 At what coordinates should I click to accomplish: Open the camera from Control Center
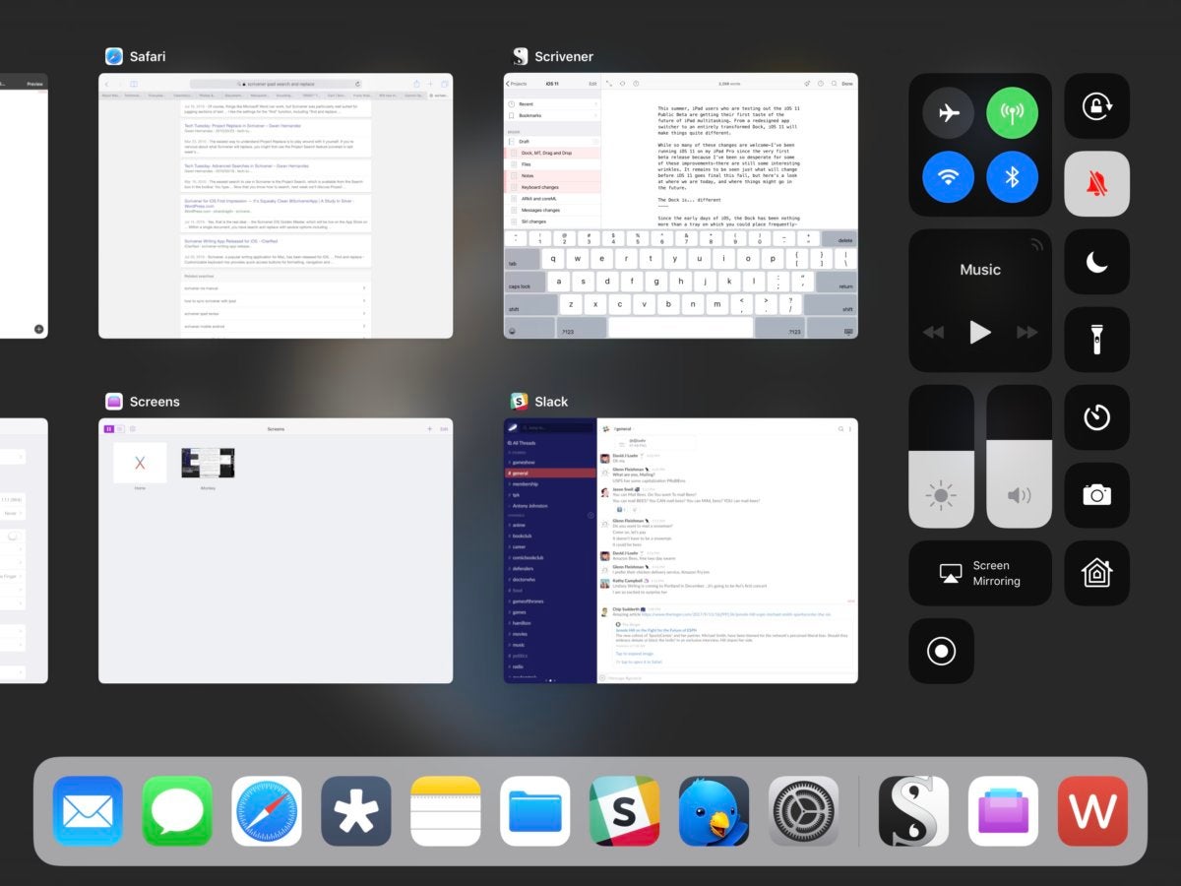pos(1097,494)
